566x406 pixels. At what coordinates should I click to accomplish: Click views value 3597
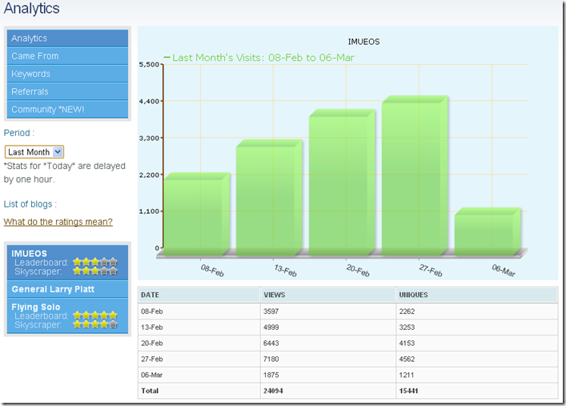coord(271,312)
